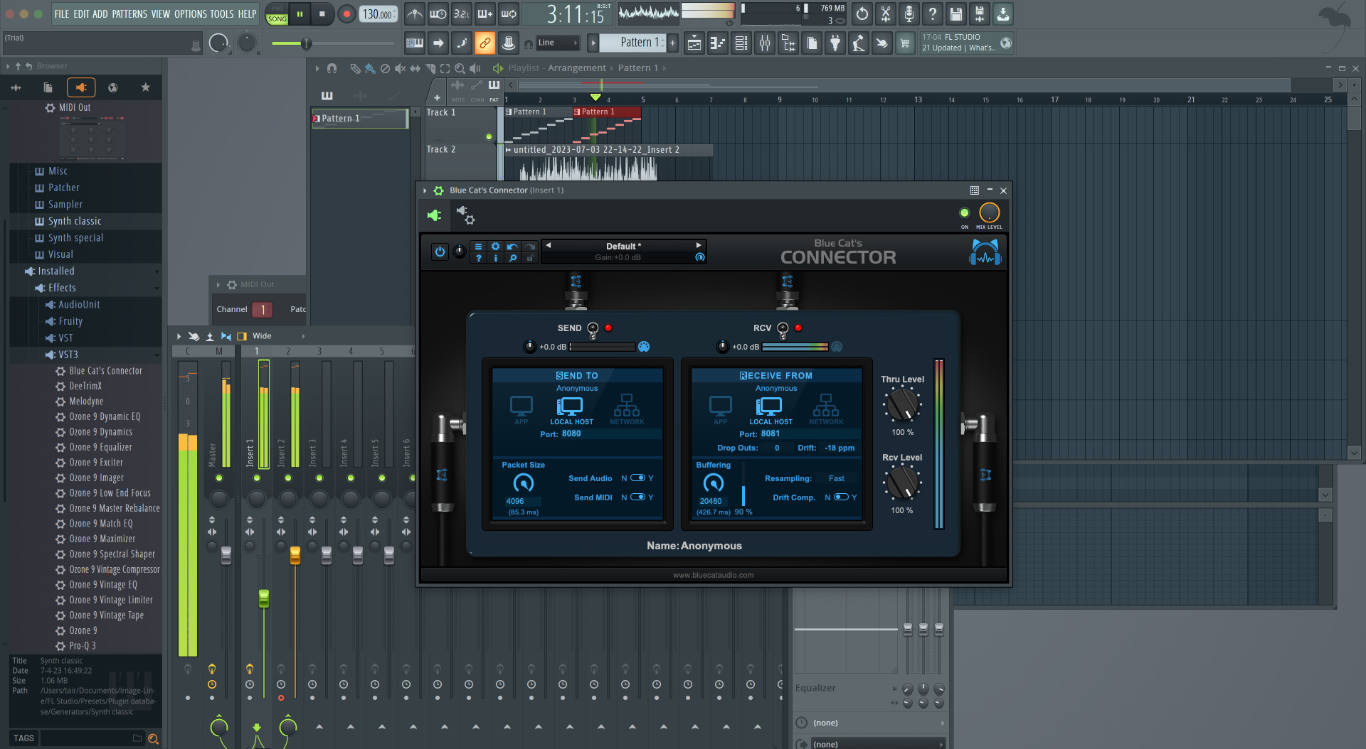Click the undo arrow in Blue Cat's Connector
The image size is (1366, 749).
coord(512,247)
